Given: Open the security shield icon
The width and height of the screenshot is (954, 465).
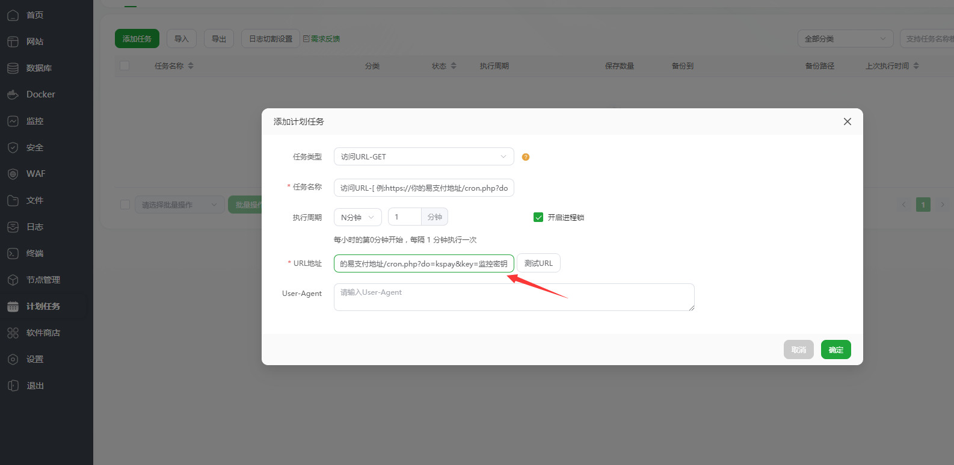Looking at the screenshot, I should tap(13, 147).
